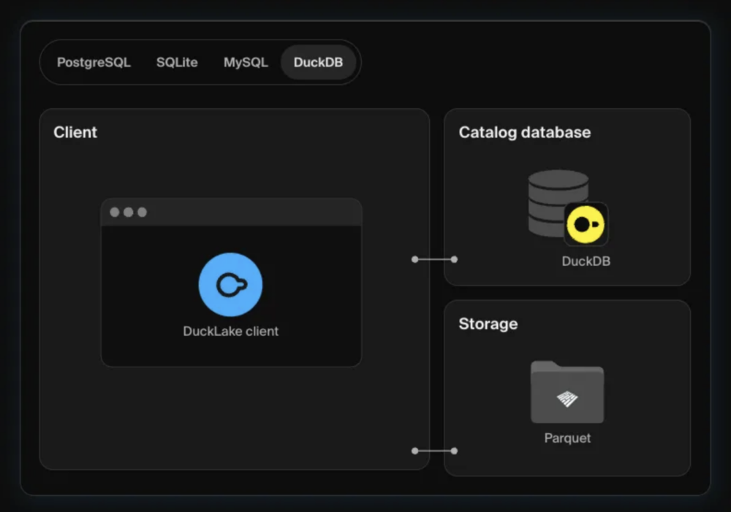Viewport: 731px width, 512px height.
Task: Click the active DuckDB tab
Action: 318,62
